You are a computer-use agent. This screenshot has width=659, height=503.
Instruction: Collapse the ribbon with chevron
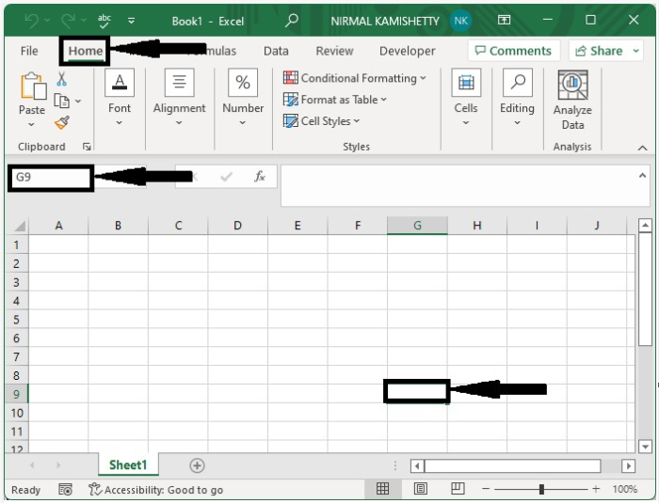click(642, 148)
